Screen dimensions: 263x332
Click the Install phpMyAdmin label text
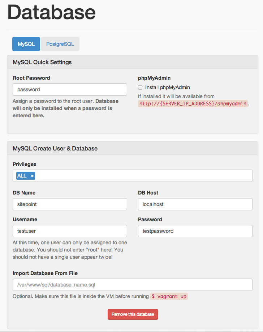(167, 87)
